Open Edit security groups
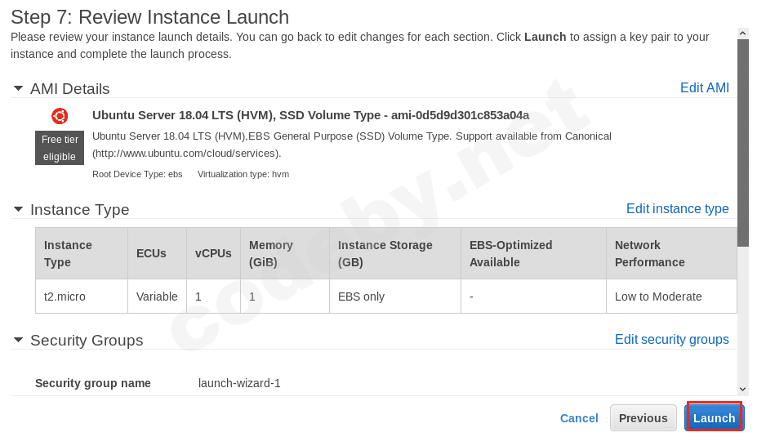 point(671,339)
